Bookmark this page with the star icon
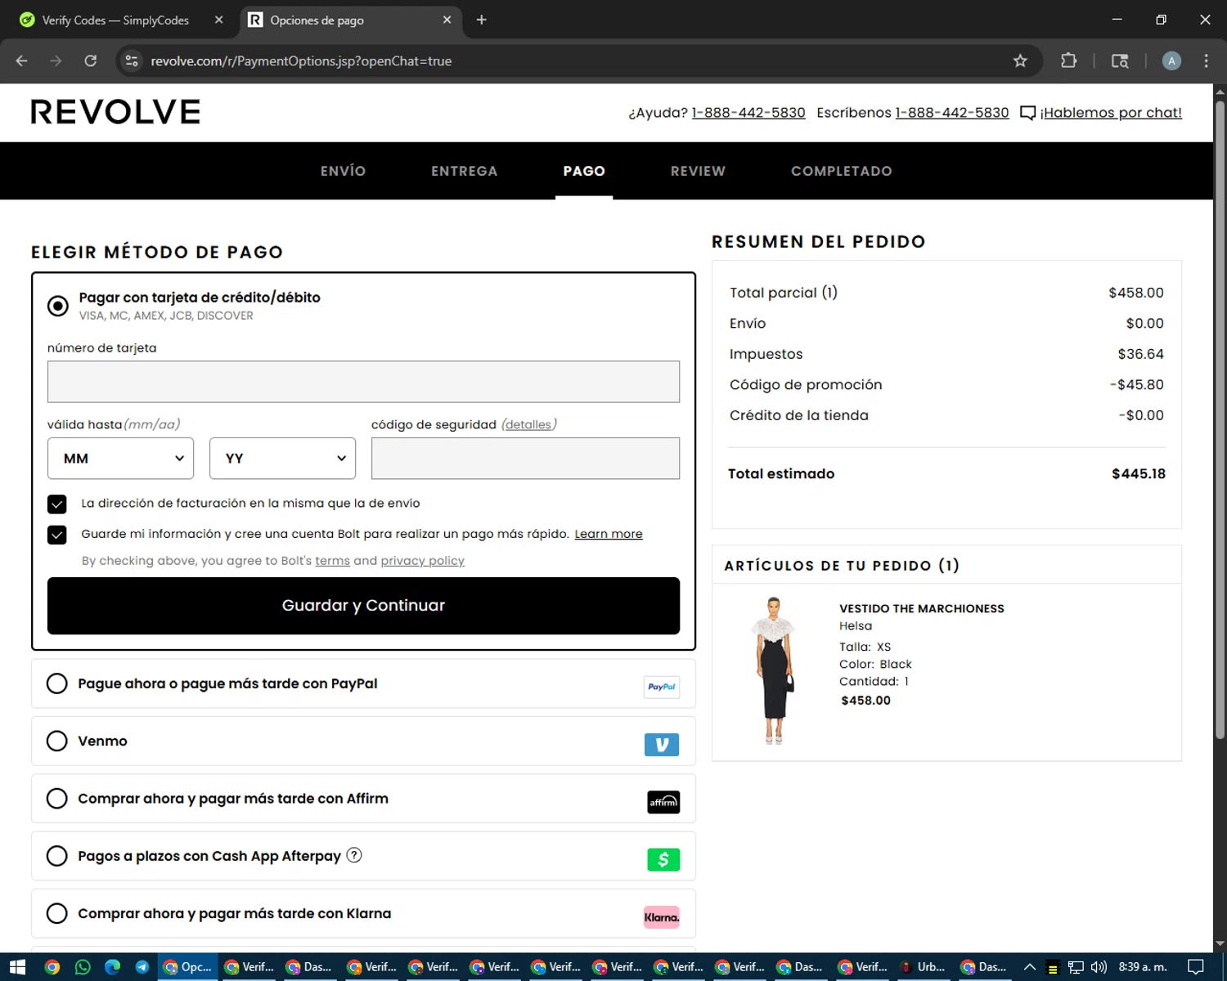This screenshot has height=981, width=1227. [x=1020, y=61]
